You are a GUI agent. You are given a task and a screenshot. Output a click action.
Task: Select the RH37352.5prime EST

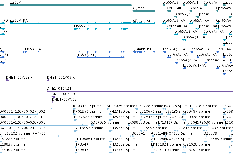(x=111, y=153)
